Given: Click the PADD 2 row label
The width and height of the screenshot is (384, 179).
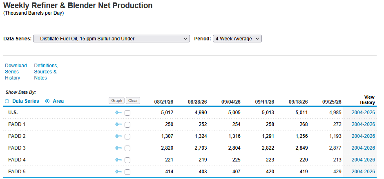Looking at the screenshot, I should pos(17,136).
